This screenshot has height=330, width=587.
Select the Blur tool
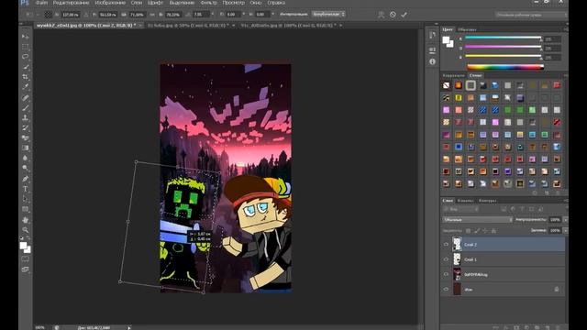tap(25, 159)
